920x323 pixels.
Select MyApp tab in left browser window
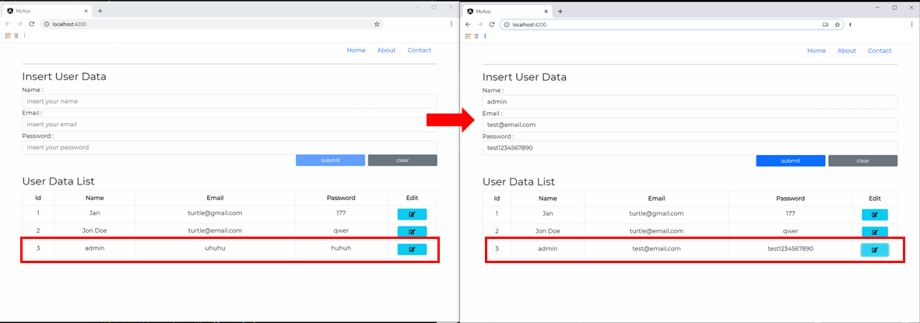click(x=47, y=11)
